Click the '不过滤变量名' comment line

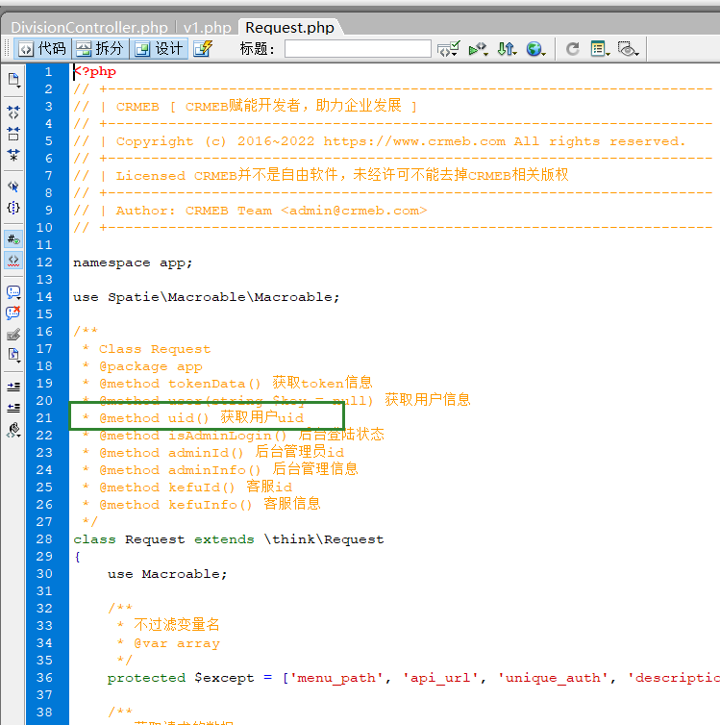[x=168, y=625]
